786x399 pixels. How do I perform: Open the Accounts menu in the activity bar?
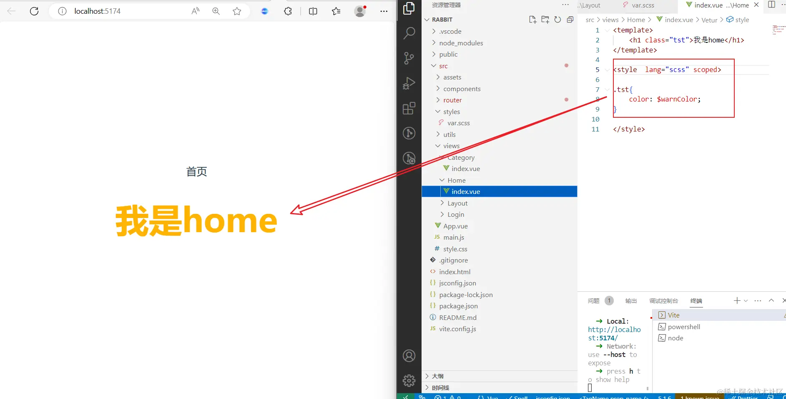[x=409, y=356]
